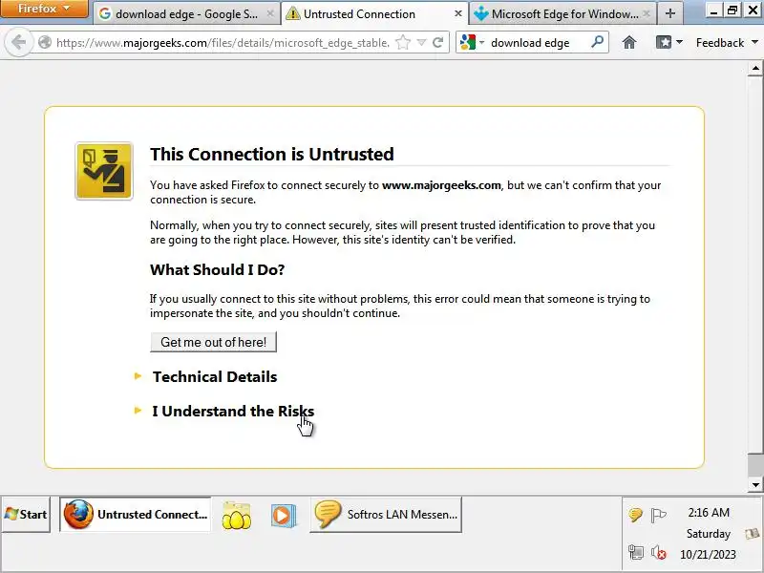Open the URL history dropdown arrow
Screen dimensions: 764x573
click(421, 43)
